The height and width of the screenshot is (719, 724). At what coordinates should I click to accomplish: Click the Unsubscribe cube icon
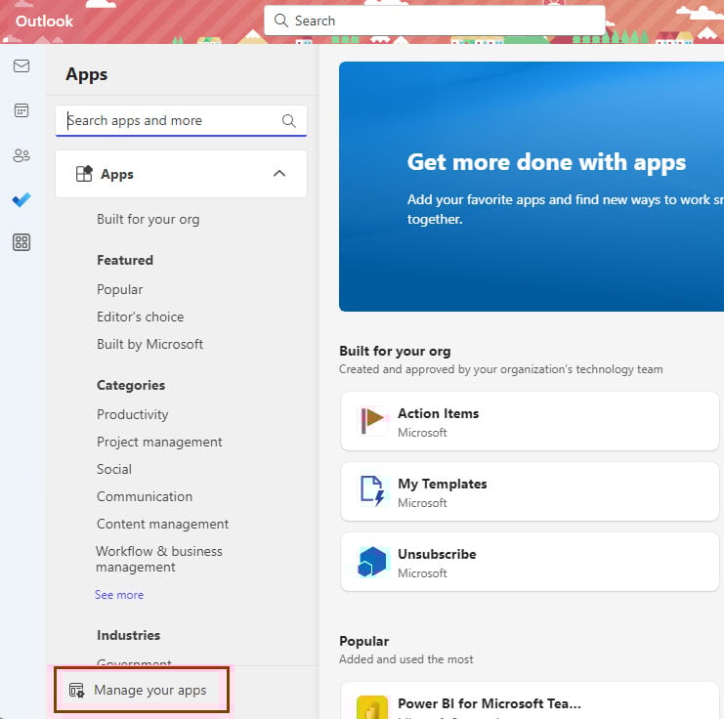pos(372,562)
